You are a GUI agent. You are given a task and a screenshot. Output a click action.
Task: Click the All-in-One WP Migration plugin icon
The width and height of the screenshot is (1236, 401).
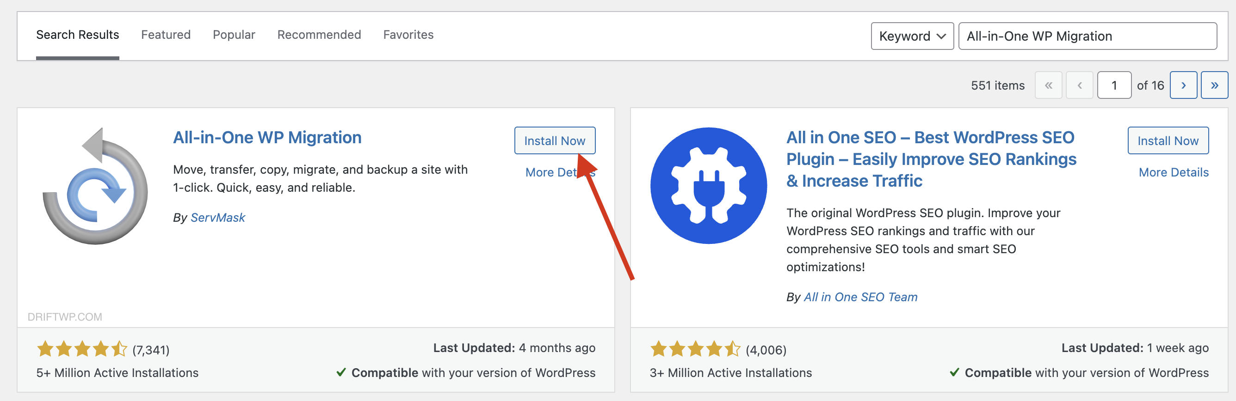click(95, 186)
